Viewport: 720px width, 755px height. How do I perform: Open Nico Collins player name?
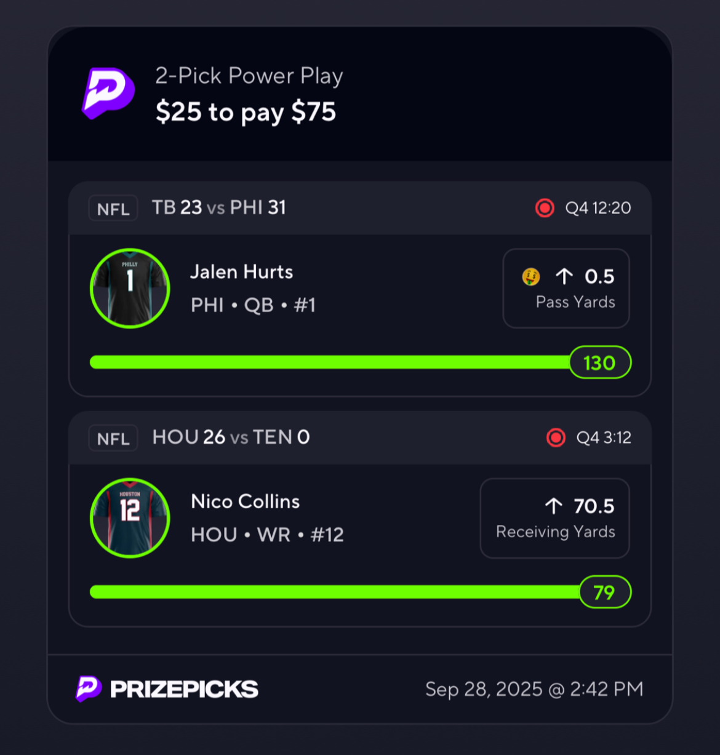[245, 501]
